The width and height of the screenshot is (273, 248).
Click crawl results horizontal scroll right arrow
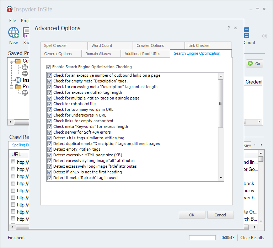click(x=255, y=227)
